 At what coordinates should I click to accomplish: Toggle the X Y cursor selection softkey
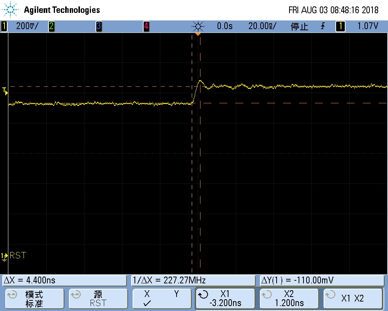click(162, 299)
